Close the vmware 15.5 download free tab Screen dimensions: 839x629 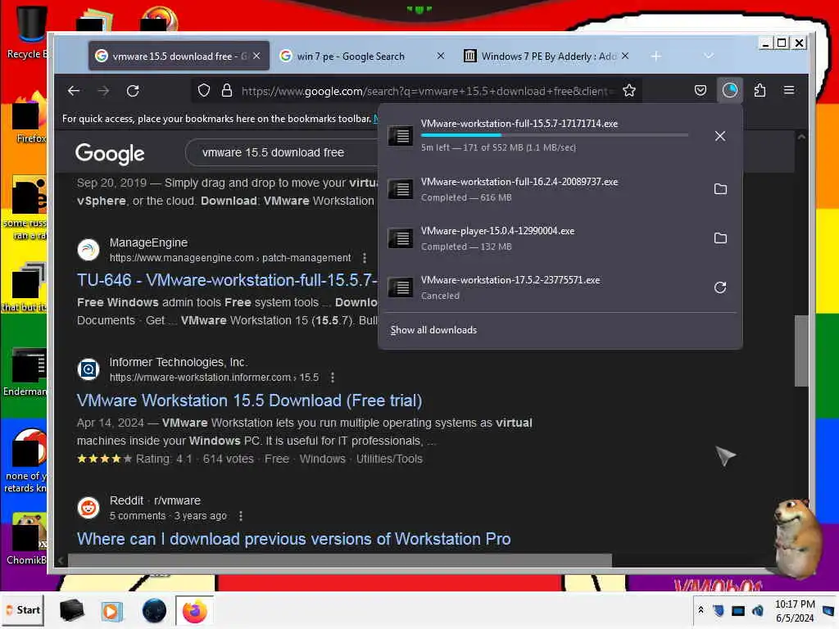[256, 56]
